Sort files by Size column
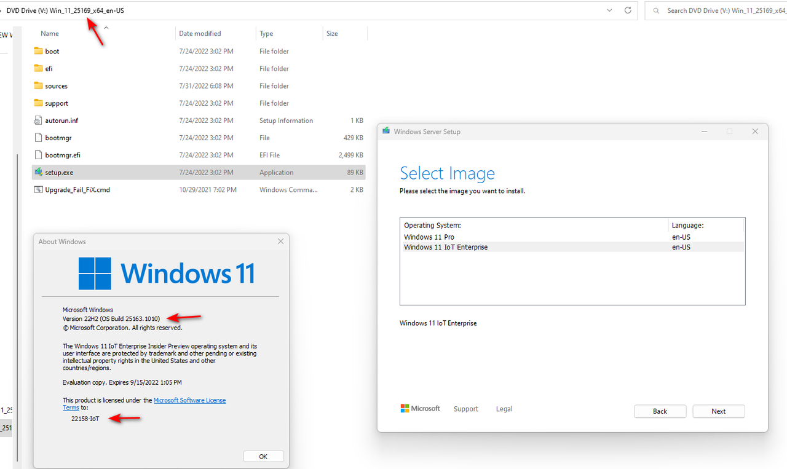The width and height of the screenshot is (787, 469). [332, 34]
